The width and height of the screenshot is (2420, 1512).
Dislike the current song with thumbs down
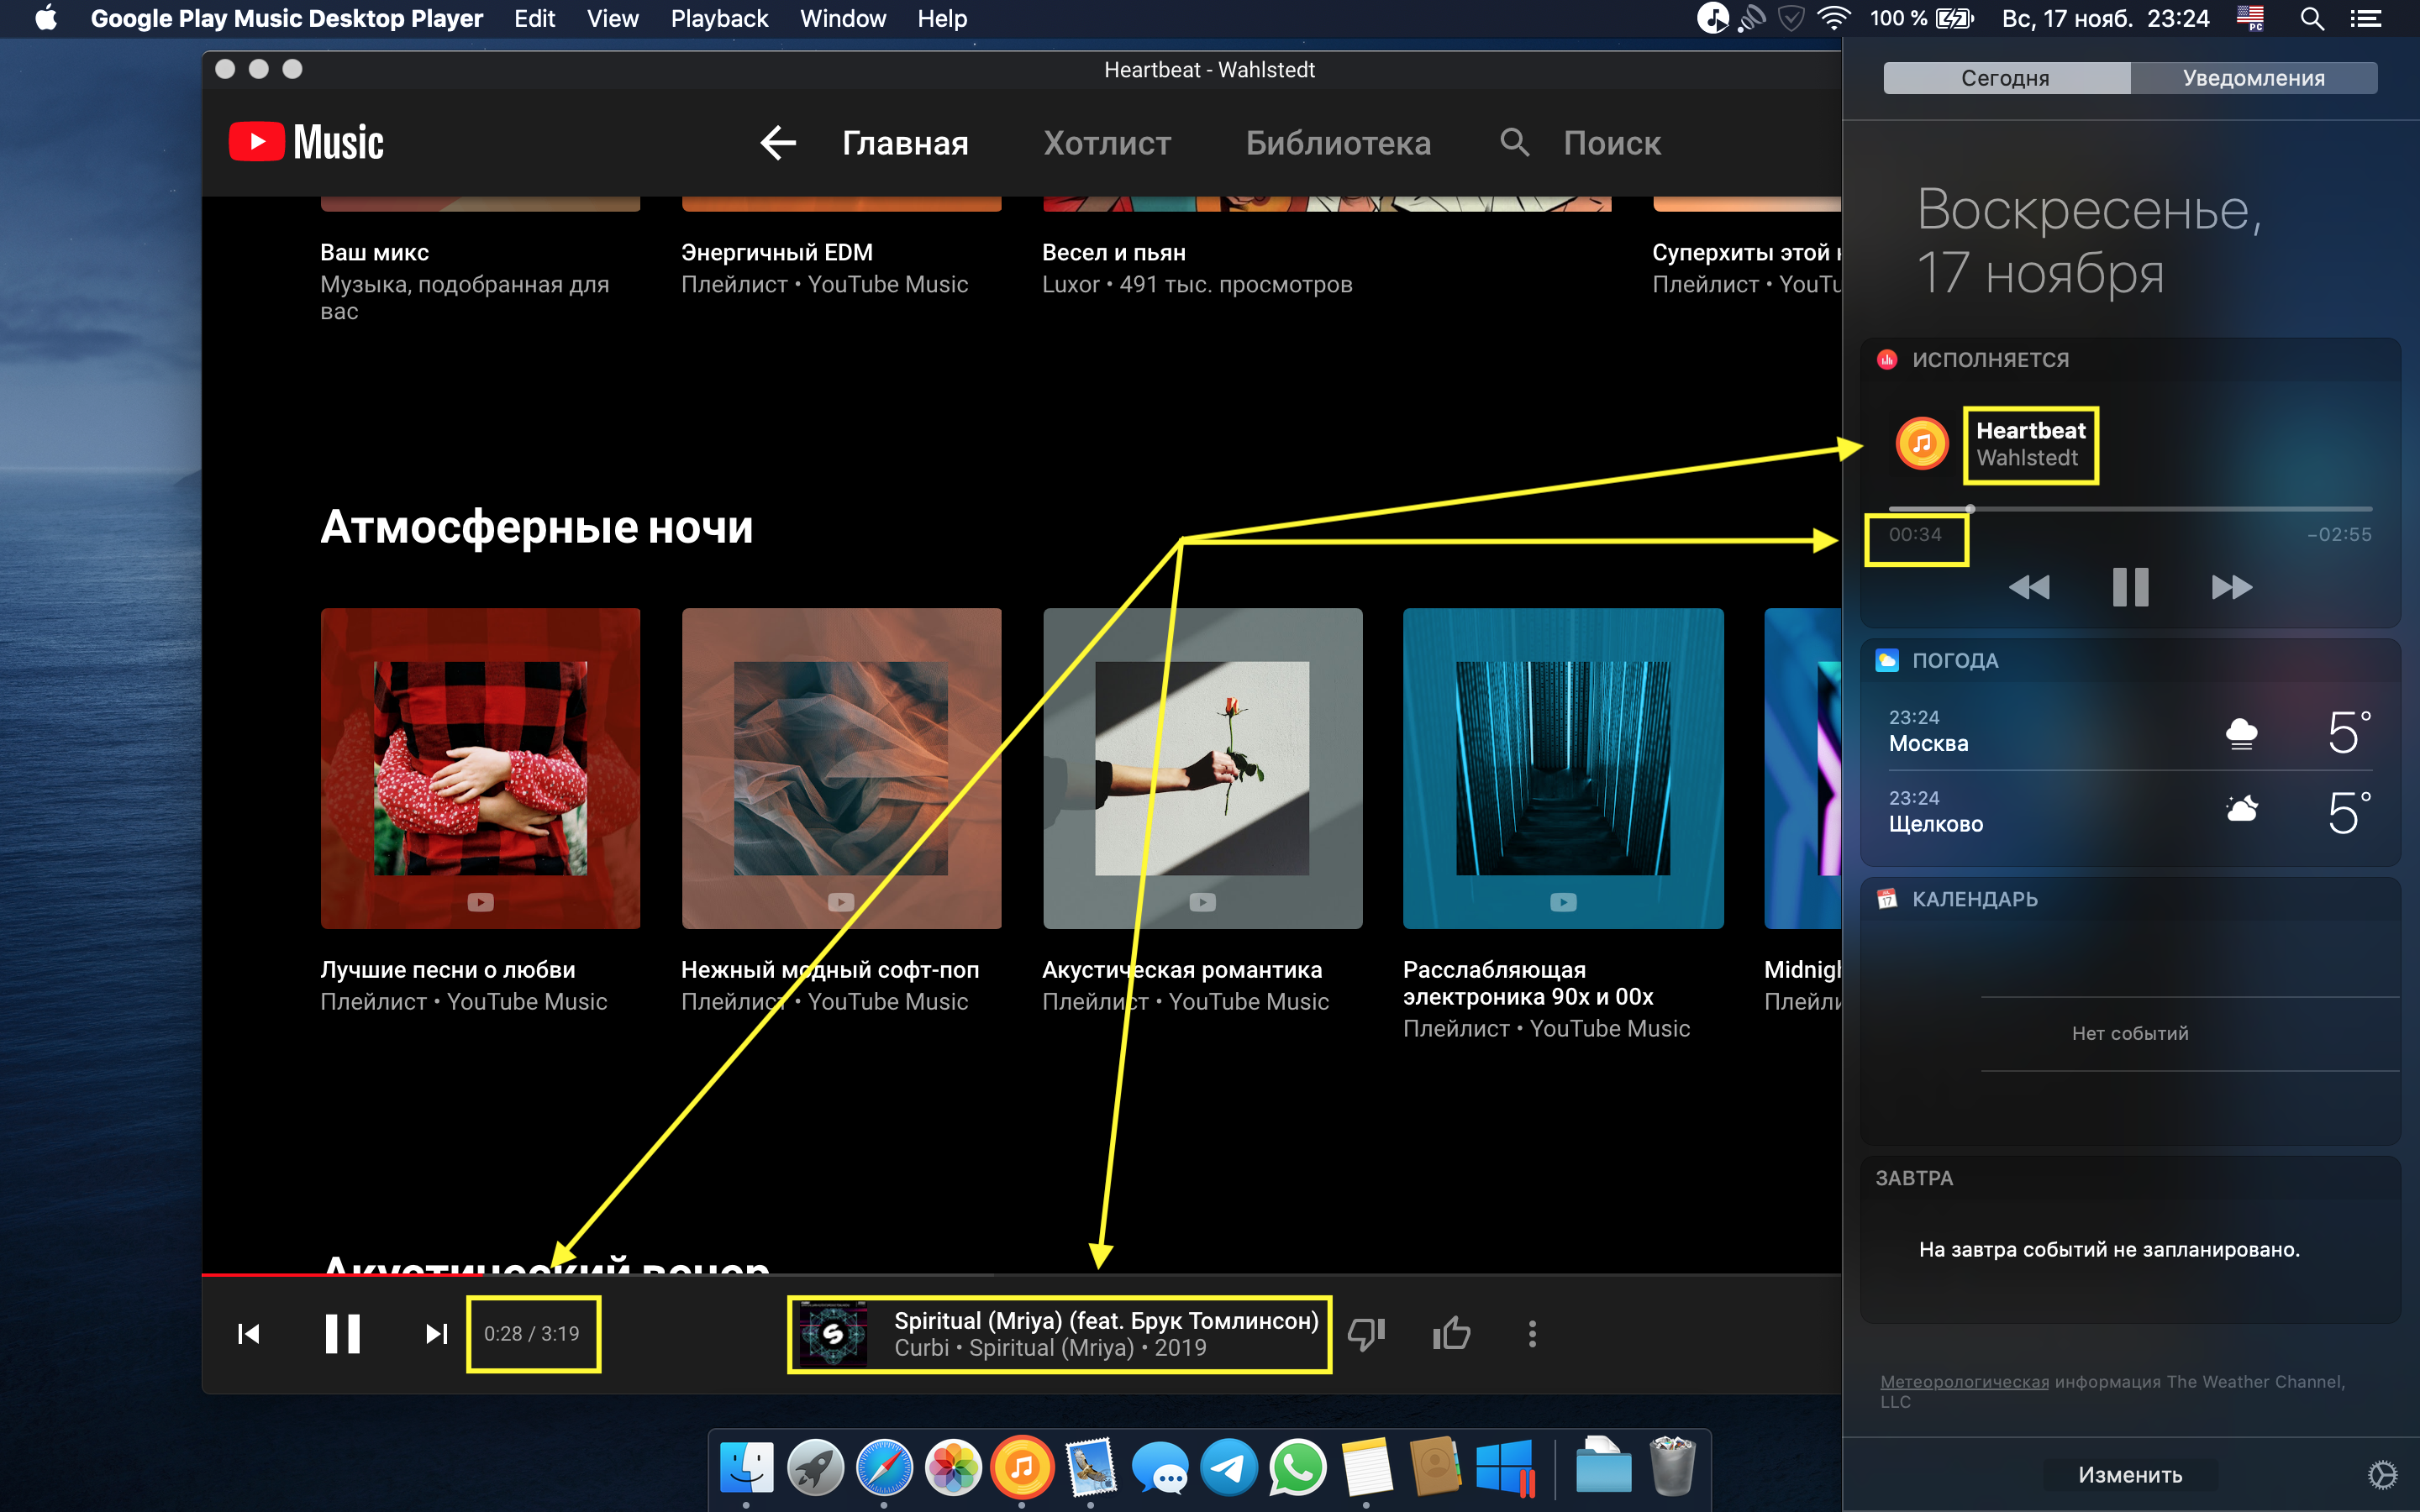point(1366,1333)
